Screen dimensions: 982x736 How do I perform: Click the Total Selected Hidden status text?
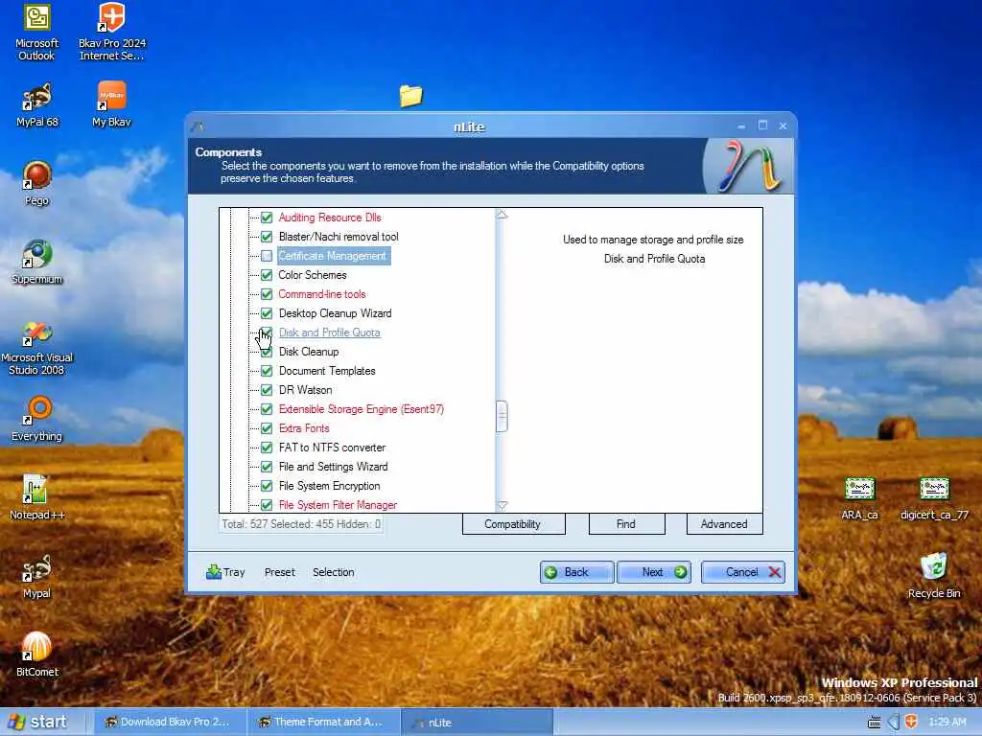pos(301,524)
